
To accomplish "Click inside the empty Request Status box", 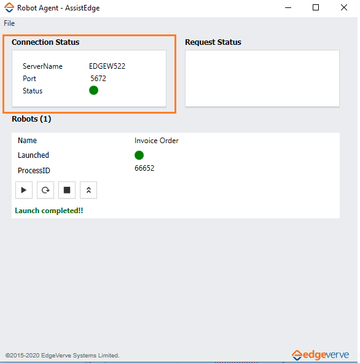I will coord(262,79).
